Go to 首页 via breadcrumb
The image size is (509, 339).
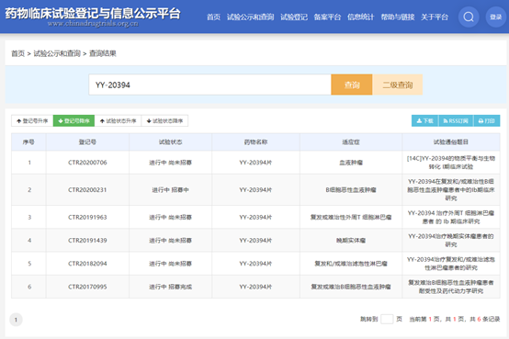click(17, 53)
